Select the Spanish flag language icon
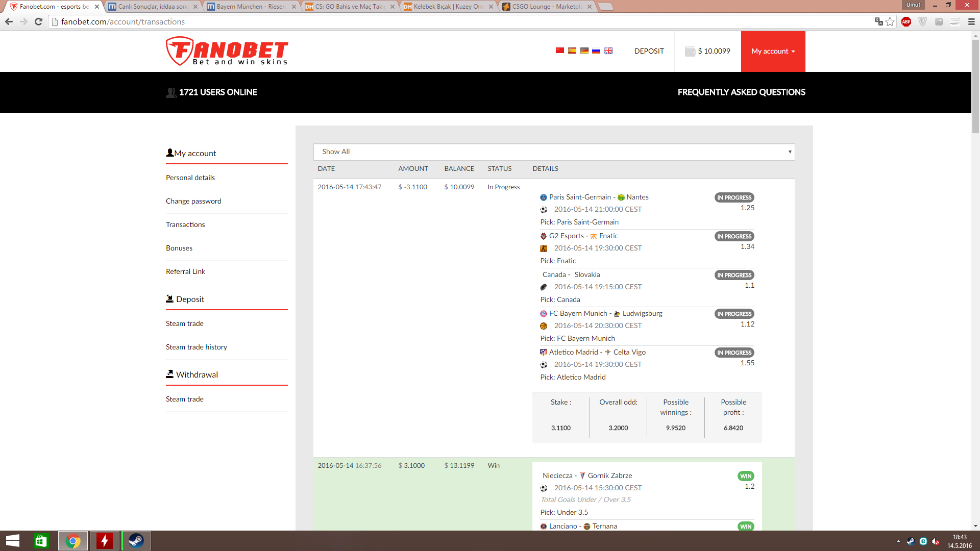 [572, 51]
